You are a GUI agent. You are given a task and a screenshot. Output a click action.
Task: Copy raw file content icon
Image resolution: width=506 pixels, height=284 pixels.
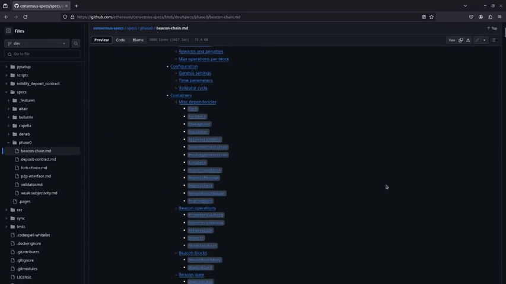tap(461, 40)
